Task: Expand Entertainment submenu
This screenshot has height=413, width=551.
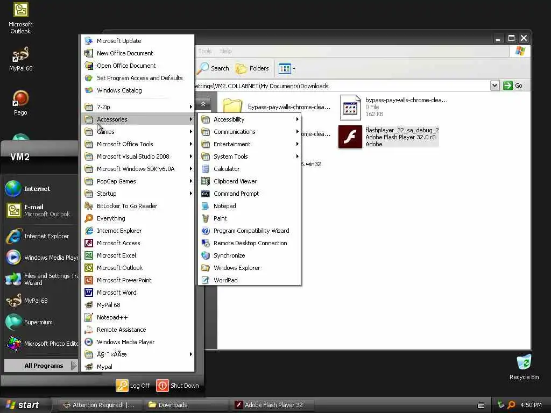Action: pos(250,144)
